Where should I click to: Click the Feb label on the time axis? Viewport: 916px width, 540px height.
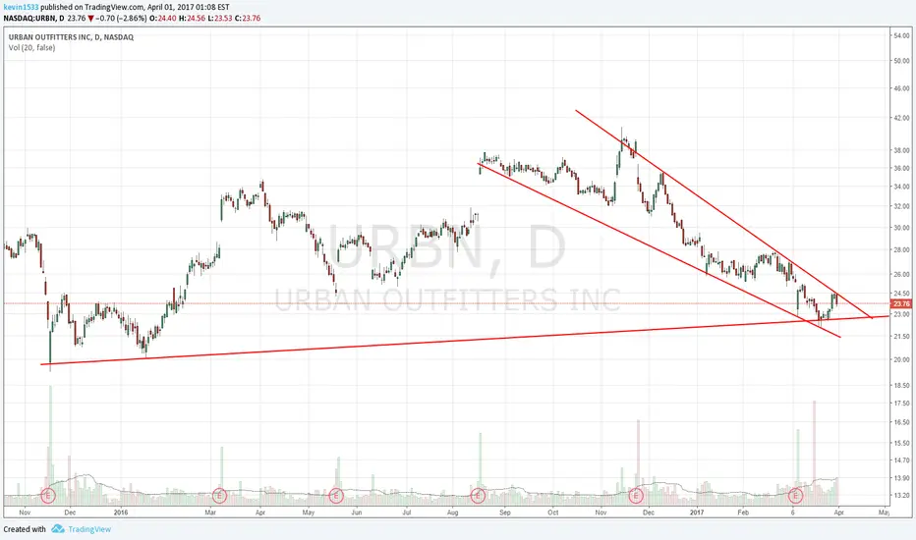click(742, 513)
